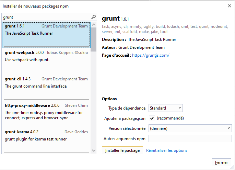
Task: Open the Type de dépendance dropdown
Action: pos(165,108)
